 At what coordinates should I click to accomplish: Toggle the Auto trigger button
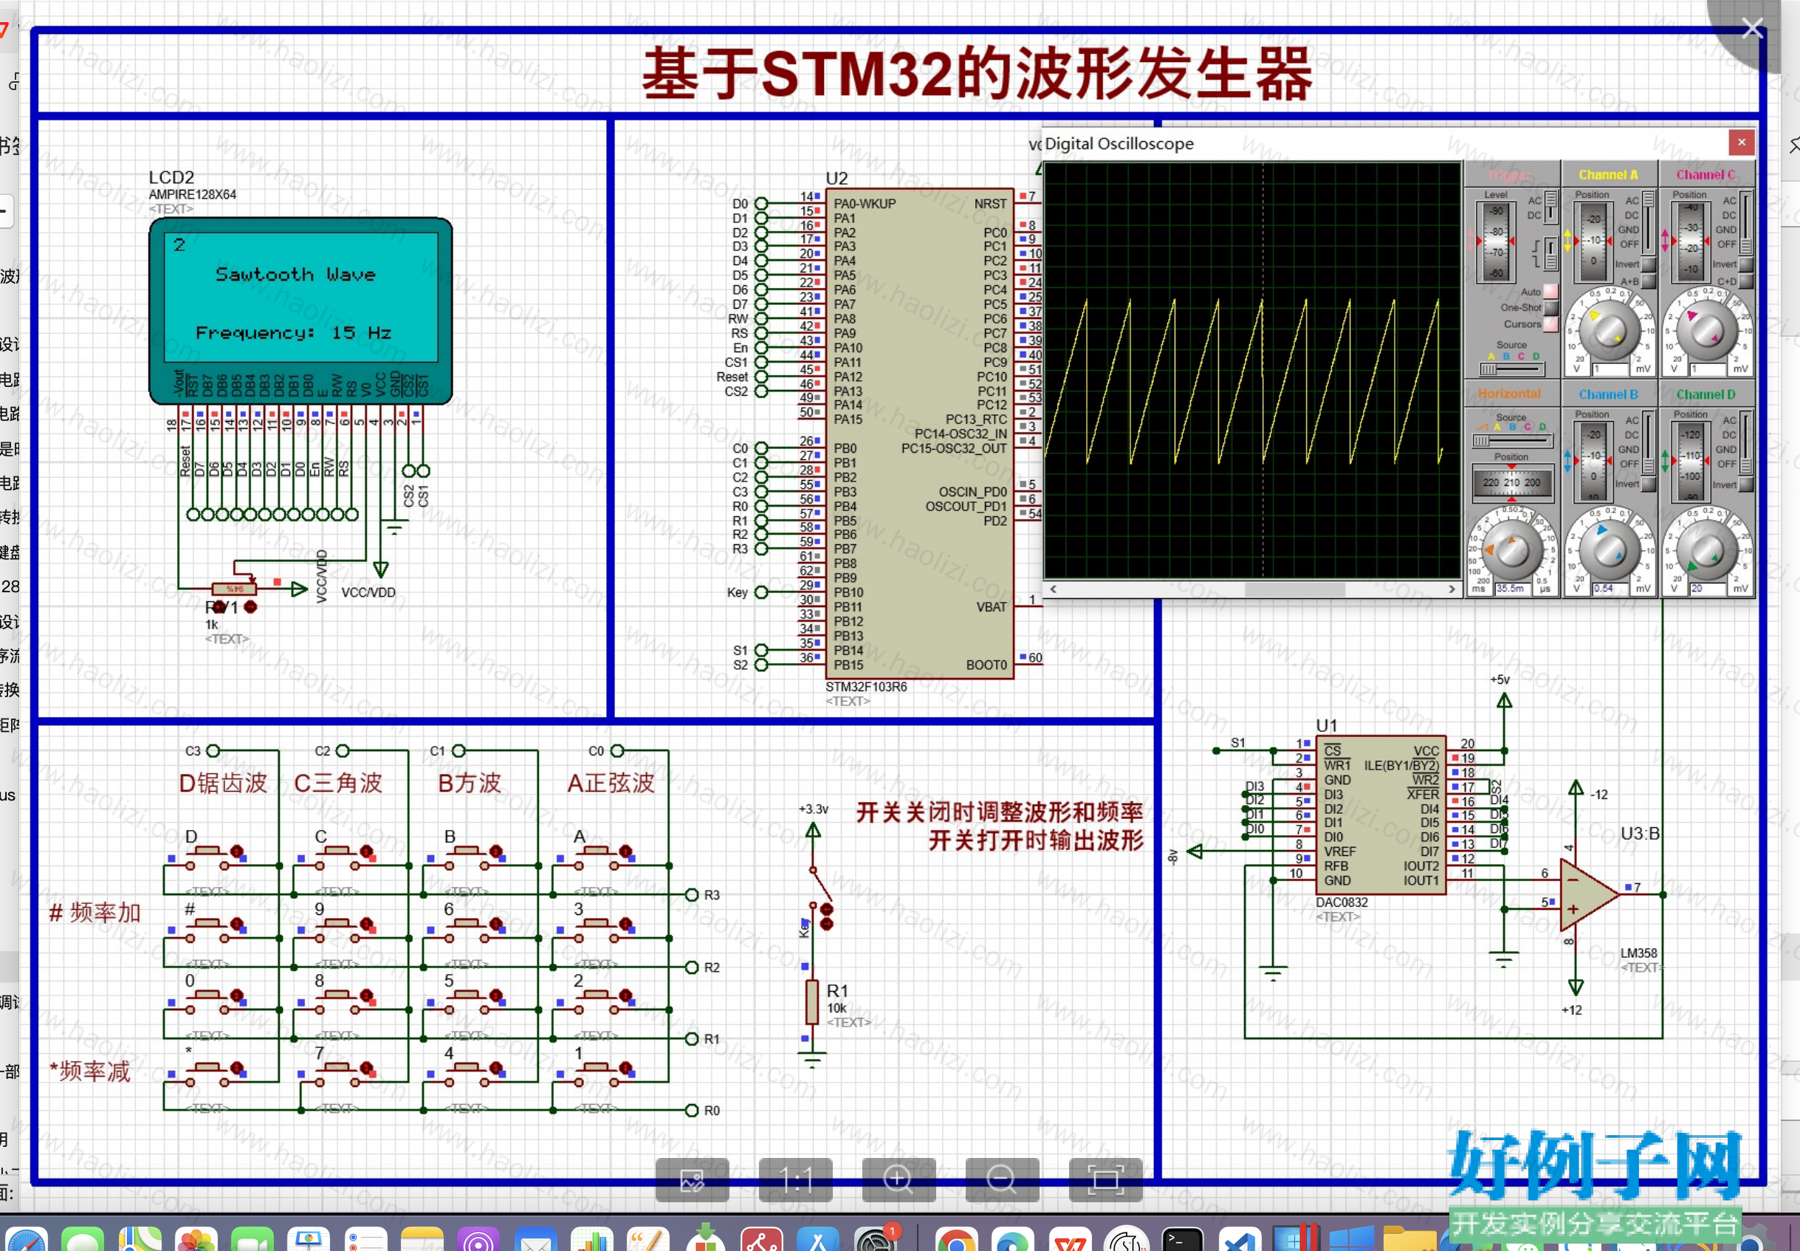[x=1550, y=292]
